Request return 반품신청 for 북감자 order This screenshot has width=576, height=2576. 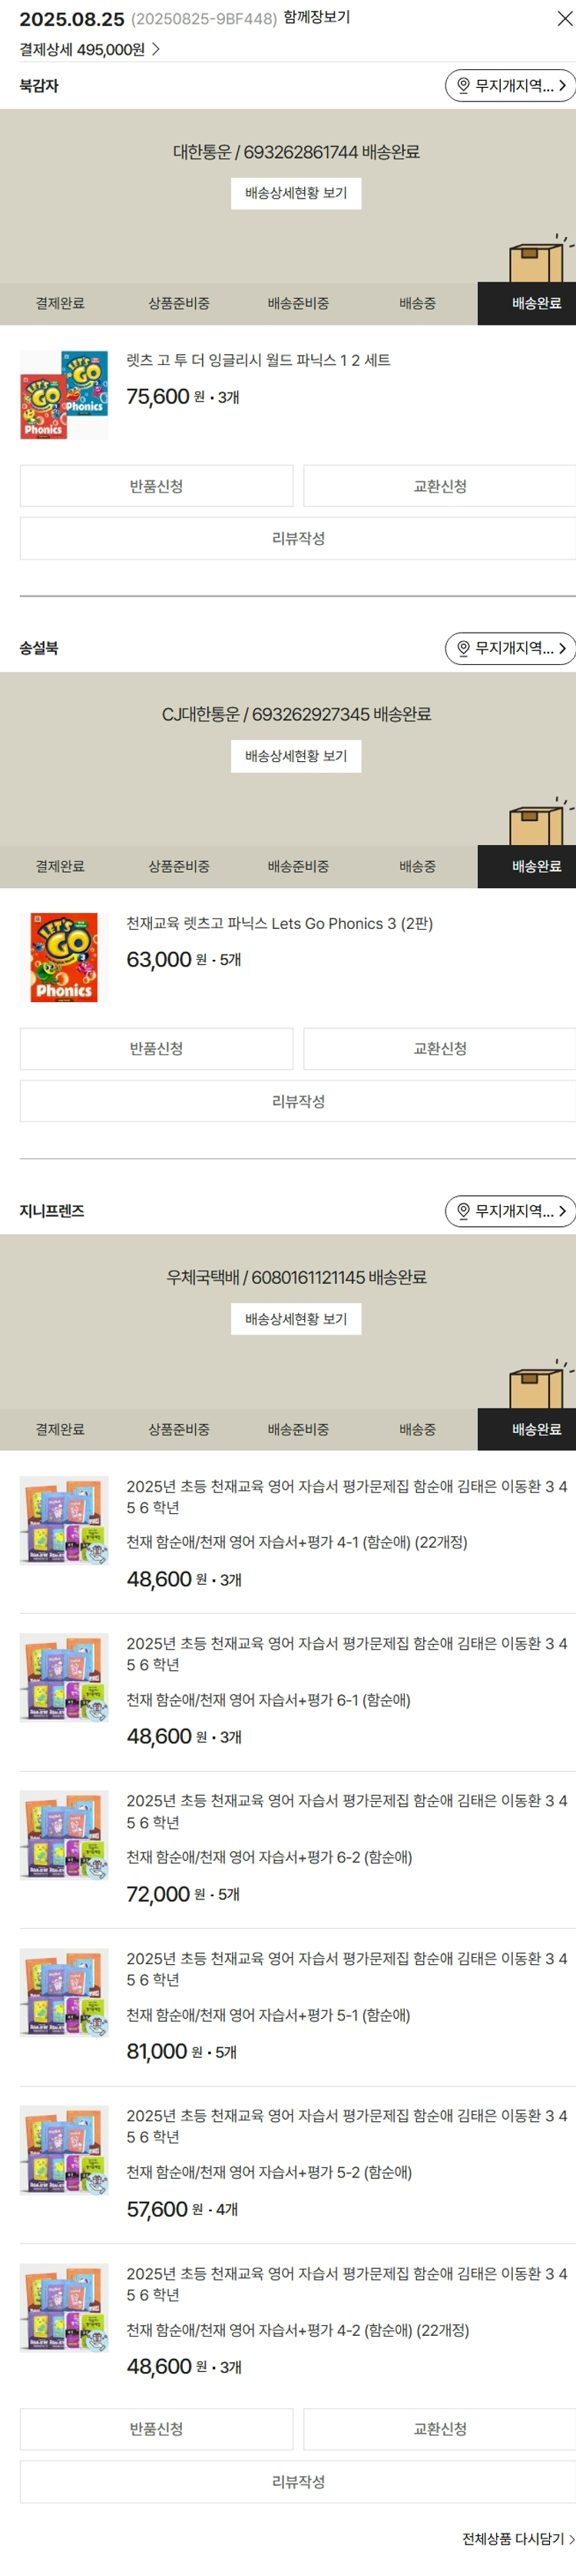tap(156, 486)
